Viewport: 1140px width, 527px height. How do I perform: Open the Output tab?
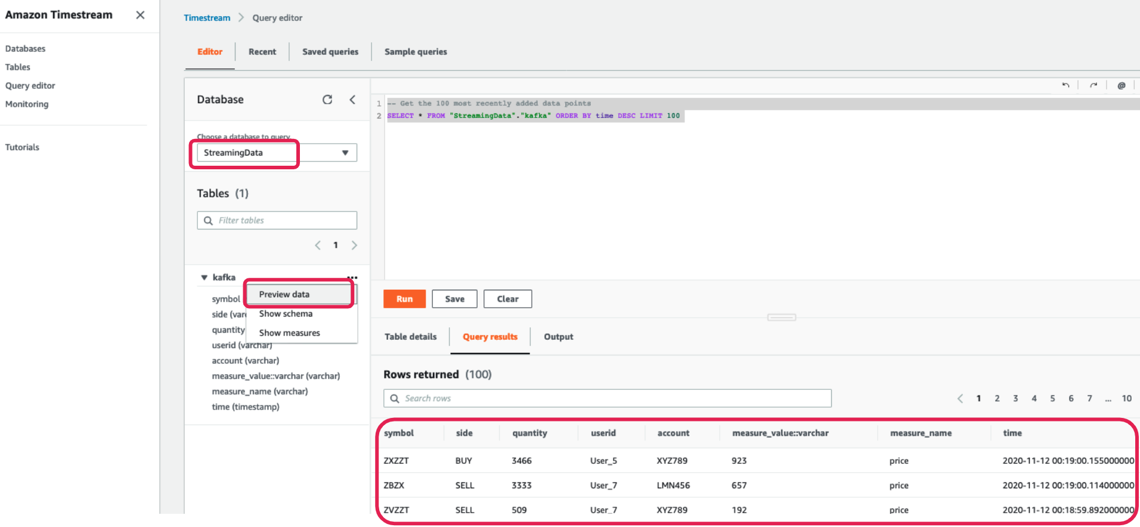559,337
